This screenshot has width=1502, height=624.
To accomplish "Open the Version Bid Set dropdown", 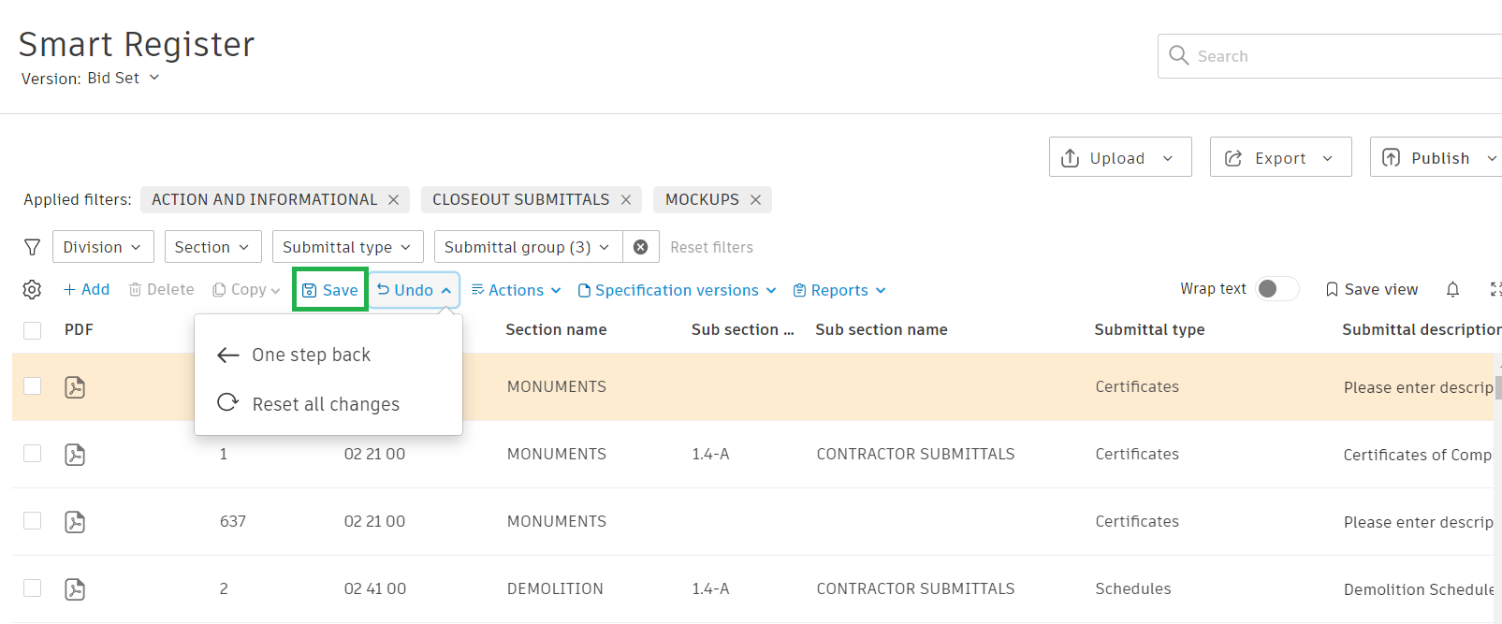I will (123, 79).
